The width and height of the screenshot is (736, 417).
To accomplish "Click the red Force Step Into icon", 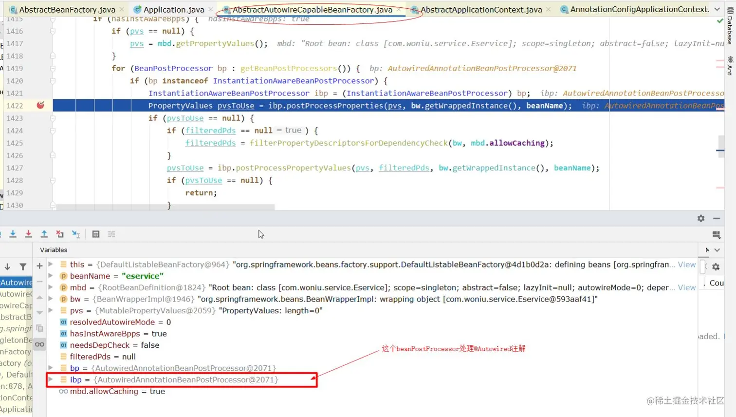I will tap(28, 234).
